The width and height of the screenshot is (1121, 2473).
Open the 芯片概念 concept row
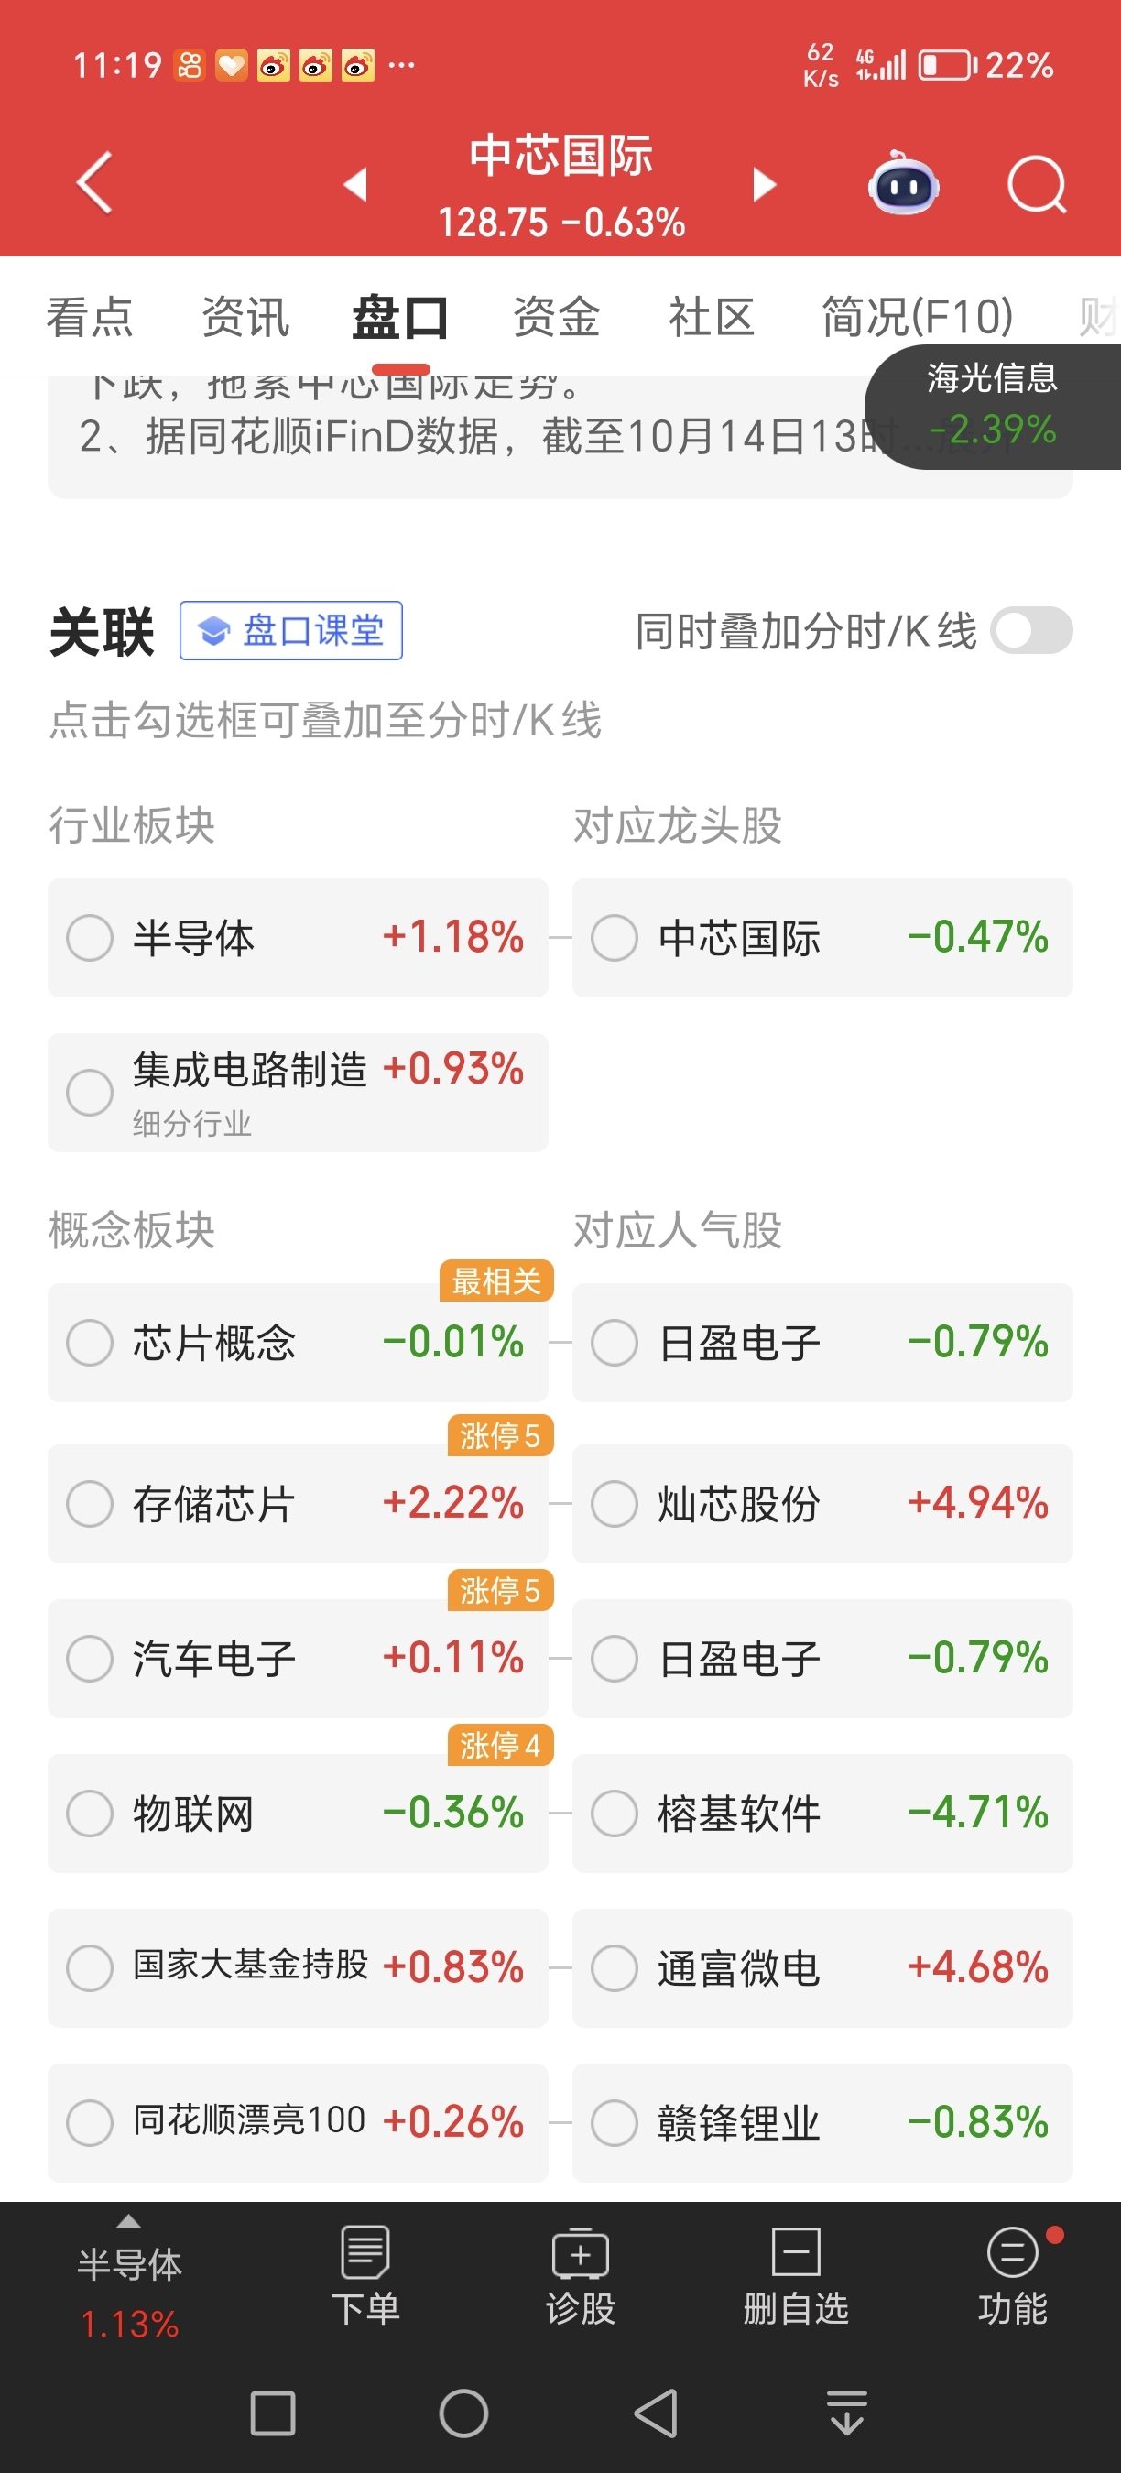(298, 1342)
